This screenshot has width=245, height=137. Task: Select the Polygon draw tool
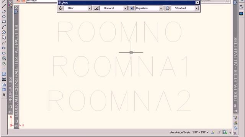pos(4,16)
